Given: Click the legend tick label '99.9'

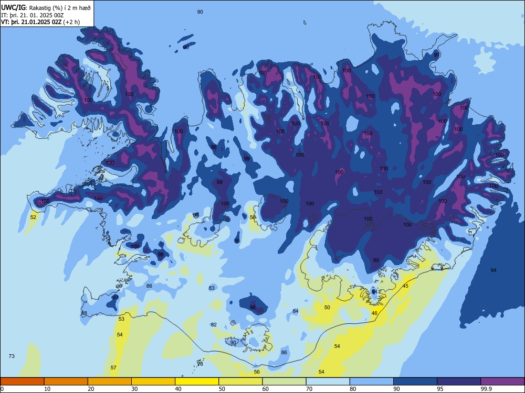Looking at the screenshot, I should [x=486, y=389].
